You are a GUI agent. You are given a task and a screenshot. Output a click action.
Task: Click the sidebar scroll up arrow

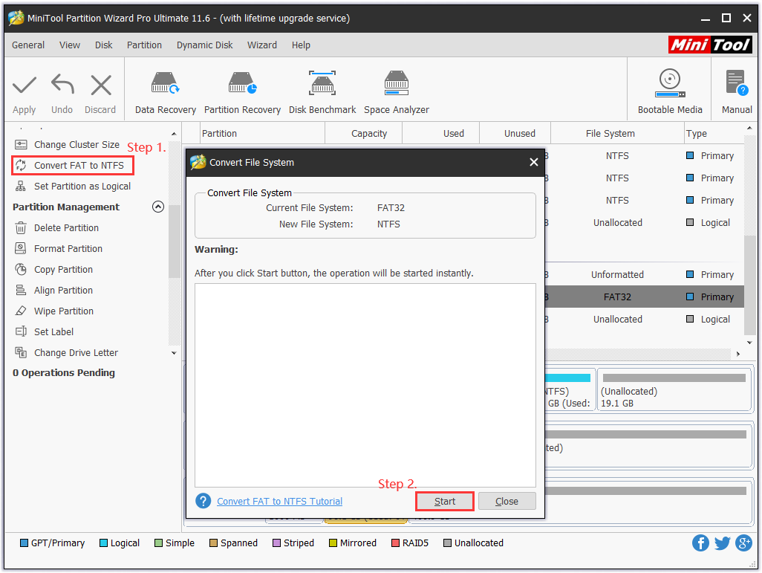point(174,134)
